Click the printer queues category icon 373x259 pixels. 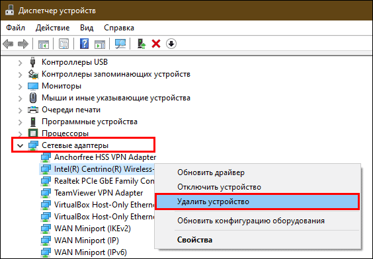[x=33, y=110]
